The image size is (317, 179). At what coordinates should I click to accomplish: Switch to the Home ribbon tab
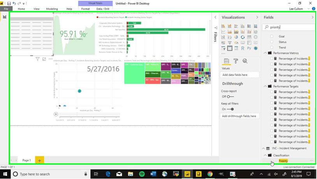pos(21,9)
